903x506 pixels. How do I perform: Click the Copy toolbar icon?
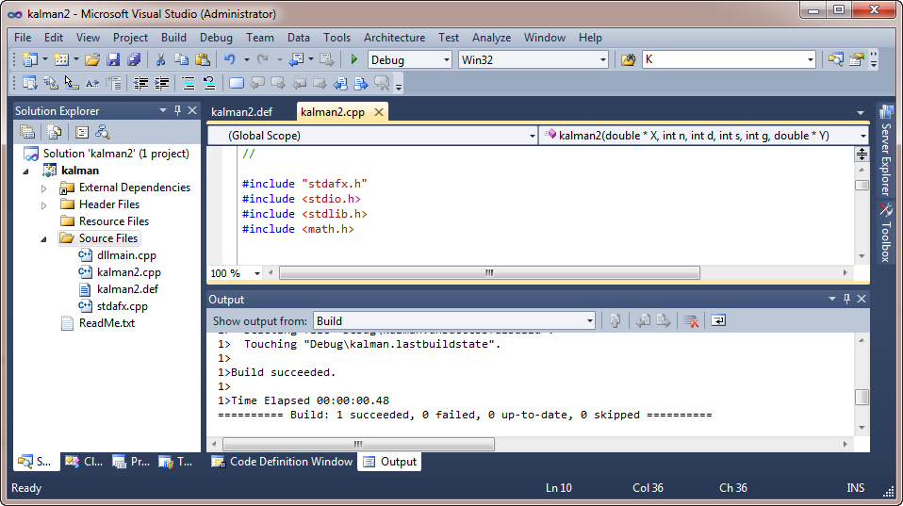pyautogui.click(x=181, y=59)
